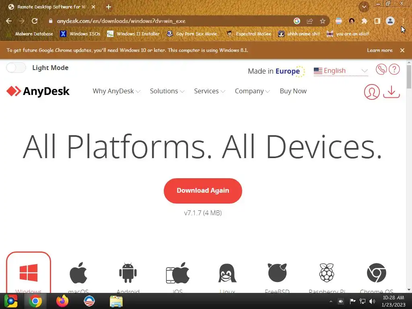Image resolution: width=412 pixels, height=309 pixels.
Task: Click the Google icon in address bar
Action: [x=297, y=21]
